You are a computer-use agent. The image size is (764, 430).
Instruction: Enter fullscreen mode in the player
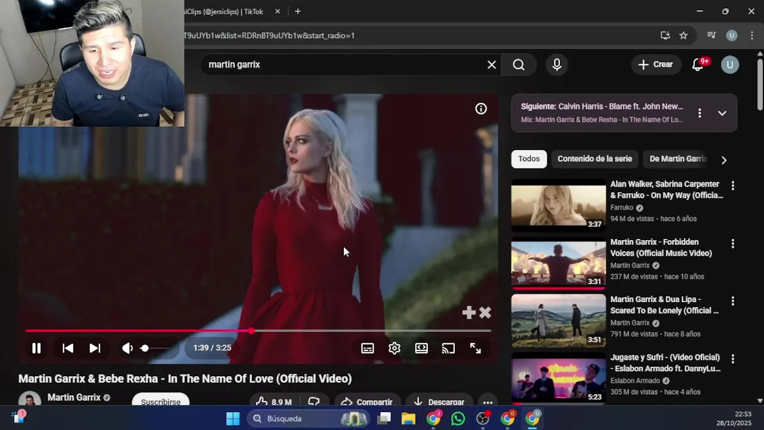pos(476,348)
